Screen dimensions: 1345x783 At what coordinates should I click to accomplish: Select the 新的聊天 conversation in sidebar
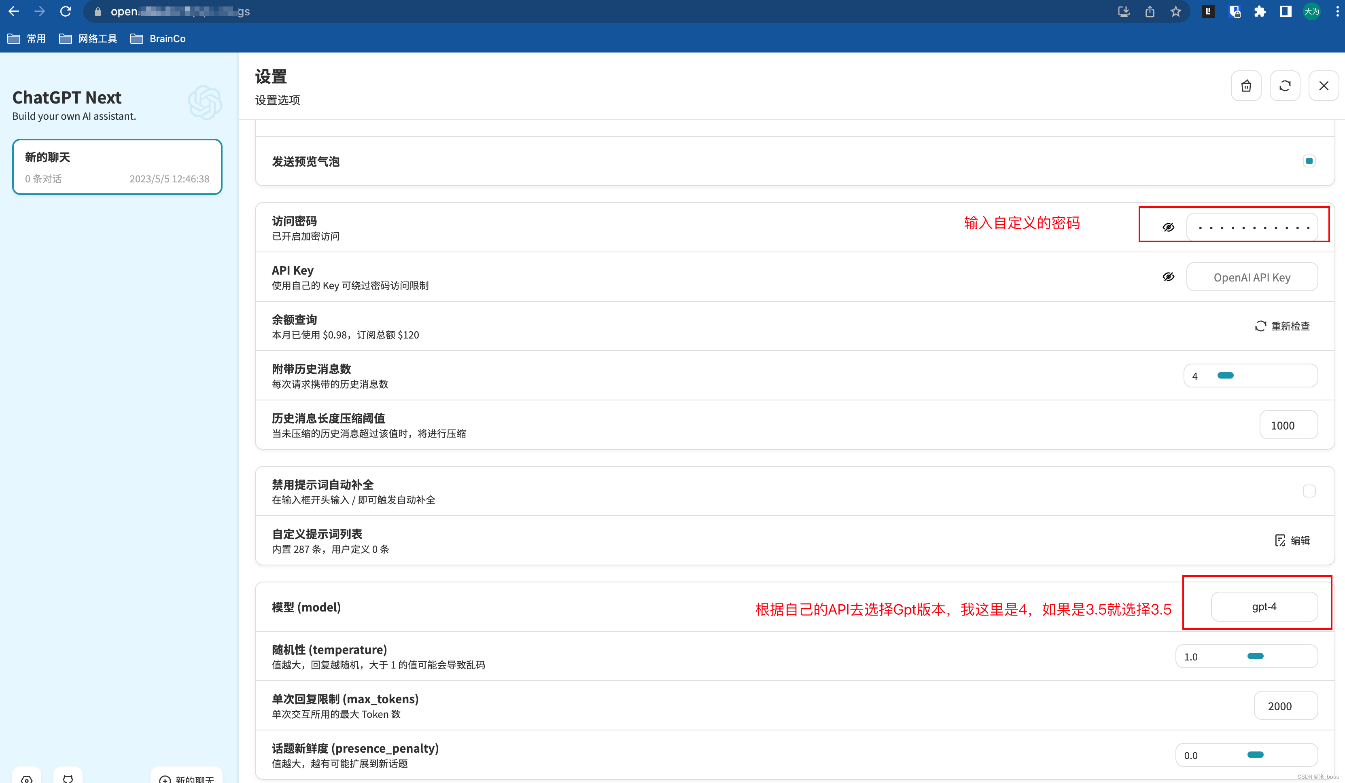[x=117, y=167]
